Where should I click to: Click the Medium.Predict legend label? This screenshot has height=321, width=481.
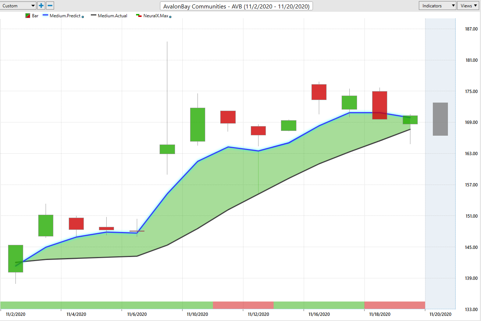coord(65,16)
